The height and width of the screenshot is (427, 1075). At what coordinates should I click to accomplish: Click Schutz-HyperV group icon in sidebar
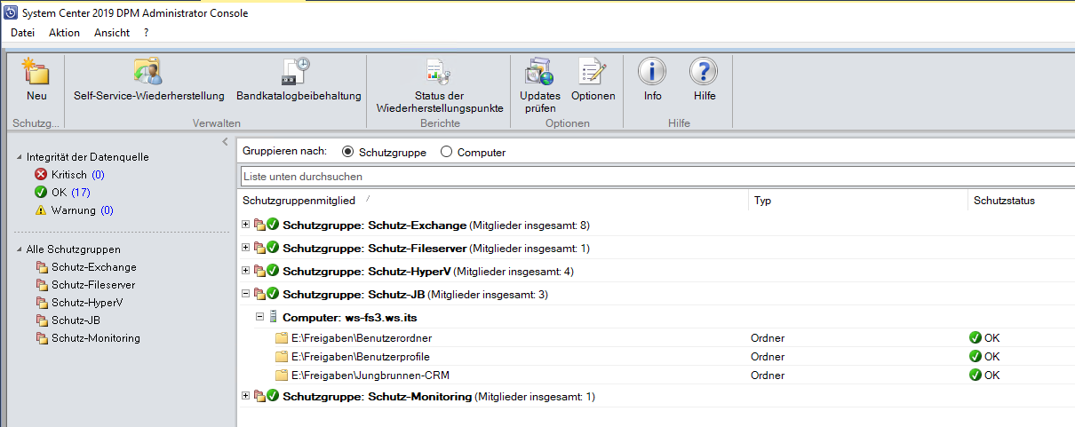[41, 303]
